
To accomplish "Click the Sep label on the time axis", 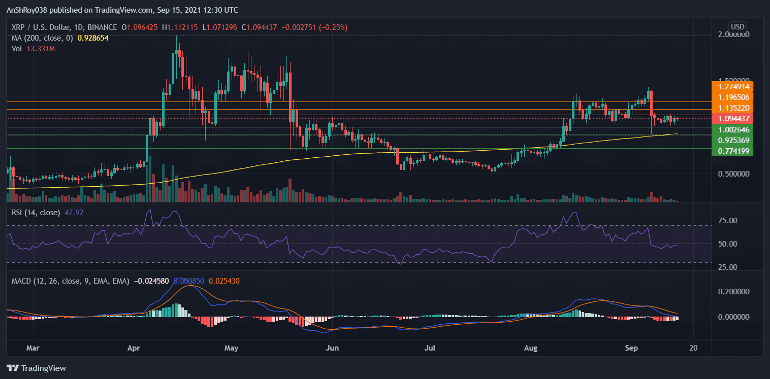I will click(631, 348).
